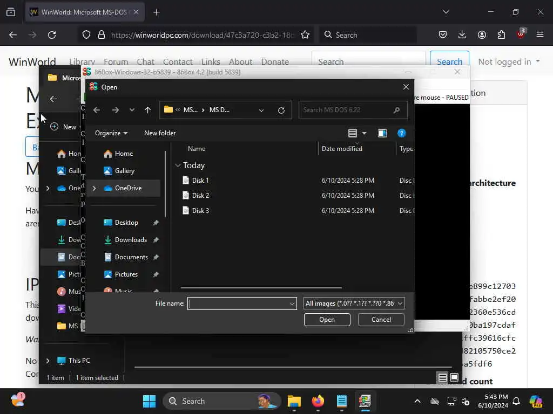Open Firefox from the taskbar
Viewport: 553px width, 414px height.
click(x=318, y=401)
